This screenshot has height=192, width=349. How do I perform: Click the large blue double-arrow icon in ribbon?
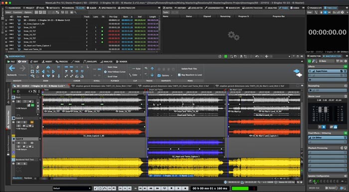pos(297,71)
